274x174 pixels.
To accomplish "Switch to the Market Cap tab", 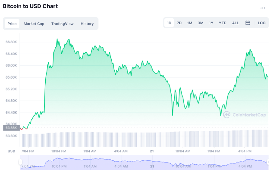I will point(34,24).
